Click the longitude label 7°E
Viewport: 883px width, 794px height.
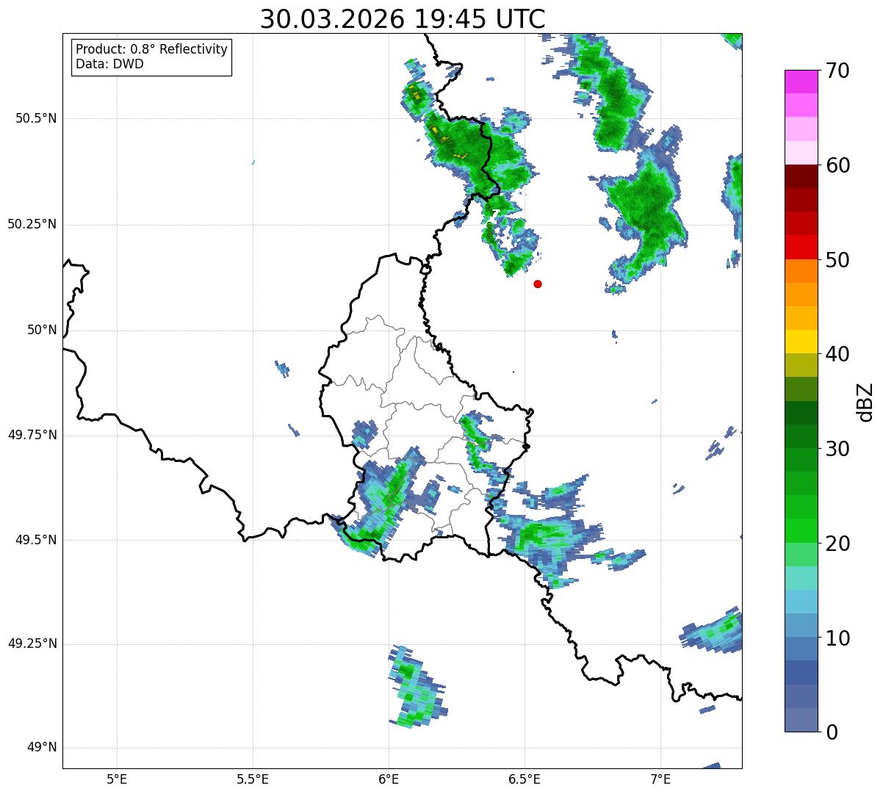click(660, 779)
